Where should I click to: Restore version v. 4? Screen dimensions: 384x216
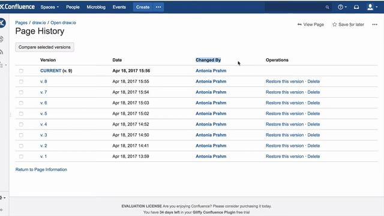coord(284,124)
